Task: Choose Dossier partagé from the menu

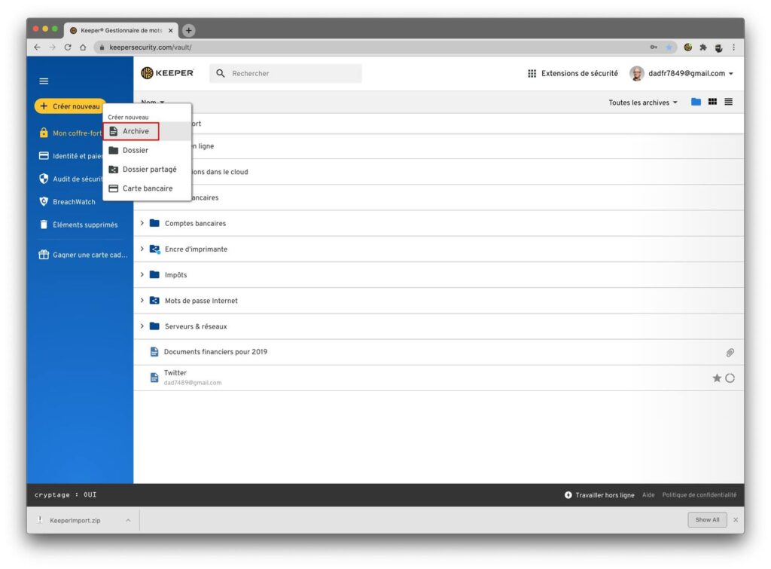Action: pos(149,170)
